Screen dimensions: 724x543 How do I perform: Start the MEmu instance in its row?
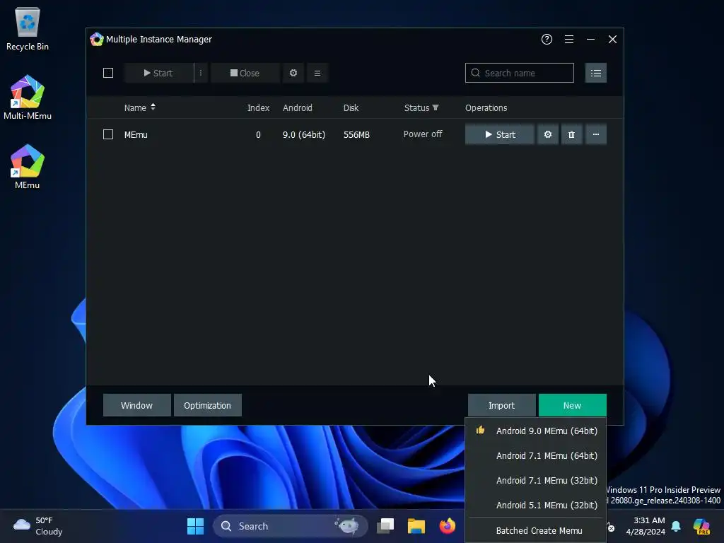(500, 134)
